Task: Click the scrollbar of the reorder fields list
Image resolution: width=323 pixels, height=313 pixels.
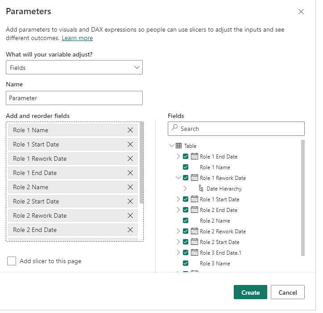Action: coord(141,163)
